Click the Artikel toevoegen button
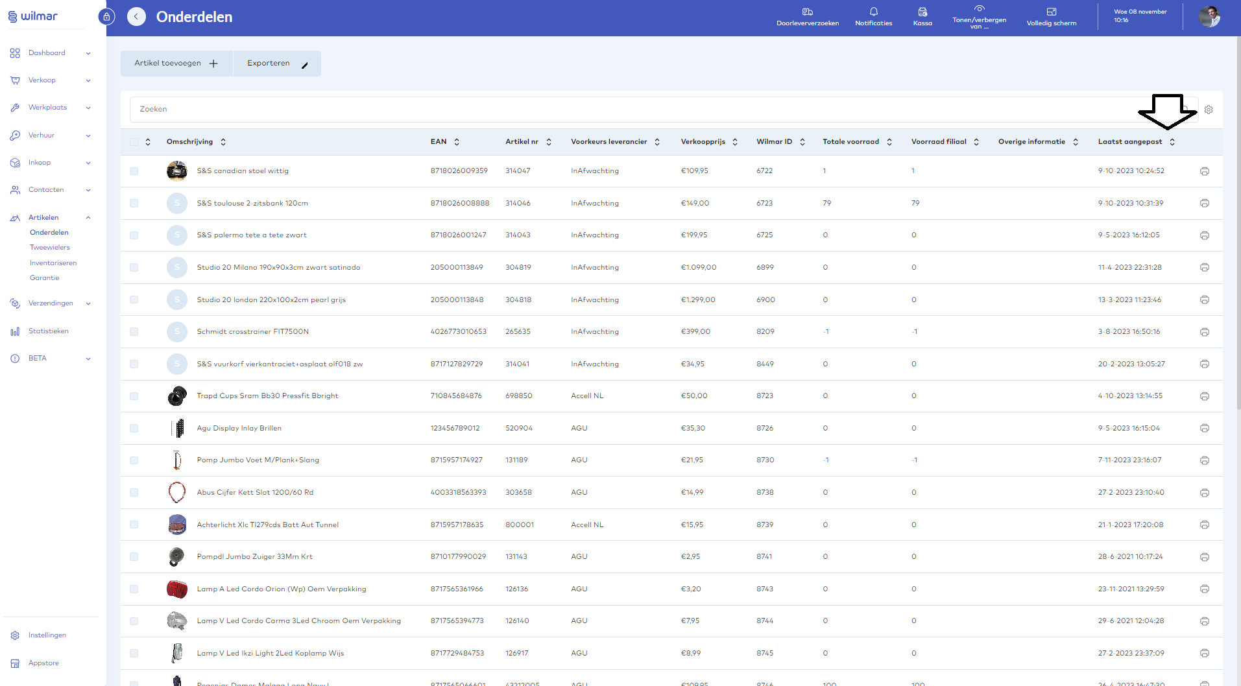 [x=176, y=64]
